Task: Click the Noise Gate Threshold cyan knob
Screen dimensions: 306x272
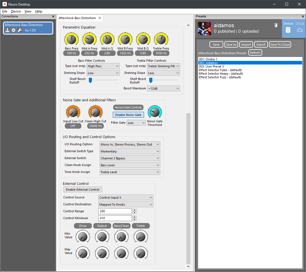Action: (155, 112)
